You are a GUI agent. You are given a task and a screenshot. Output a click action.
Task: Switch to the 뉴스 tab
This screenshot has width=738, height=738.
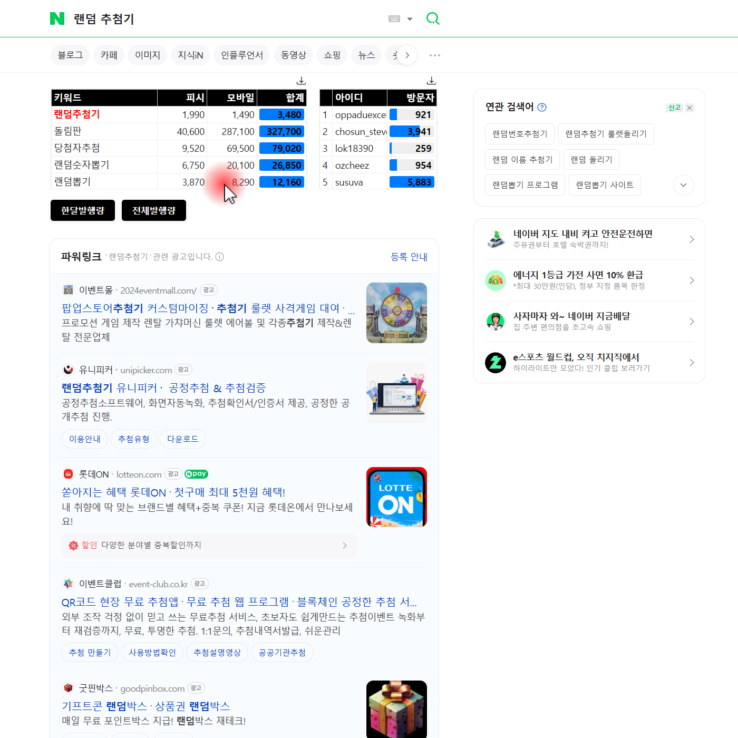(366, 55)
